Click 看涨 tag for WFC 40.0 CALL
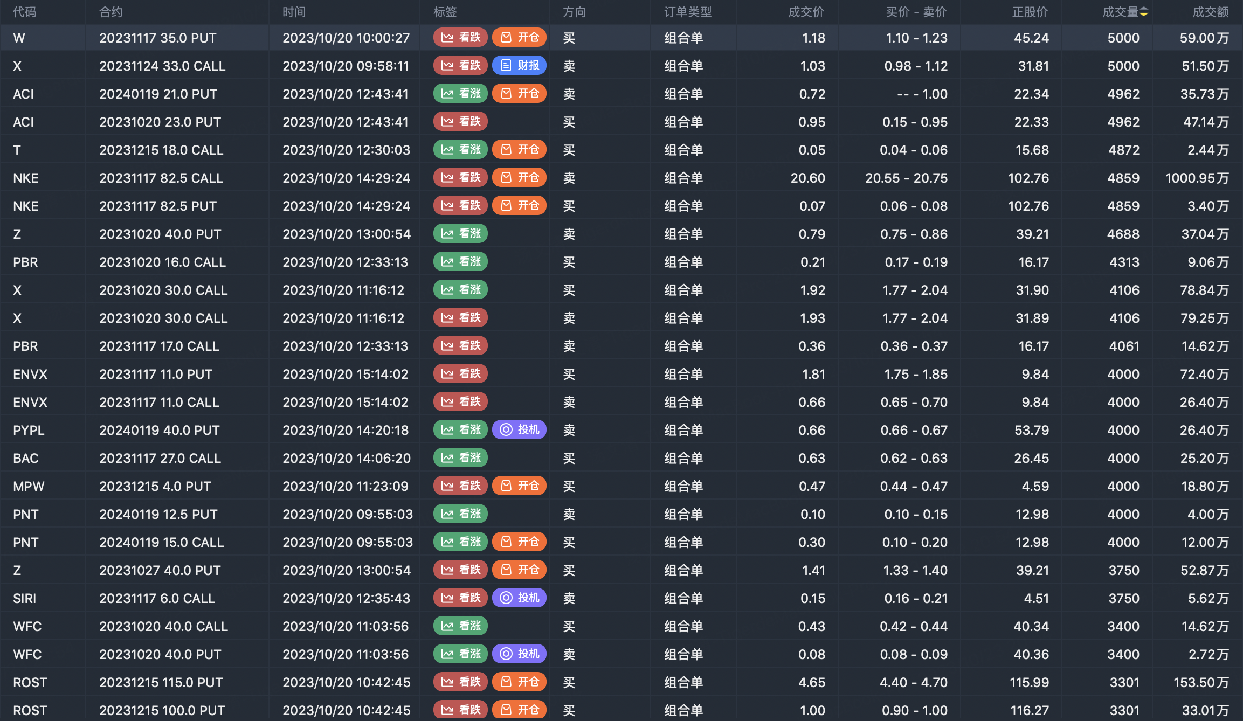 pyautogui.click(x=460, y=626)
